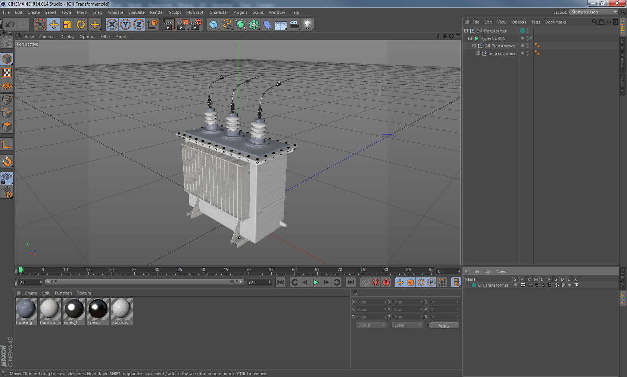Add a camera object
Image resolution: width=627 pixels, height=377 pixels.
tap(294, 25)
